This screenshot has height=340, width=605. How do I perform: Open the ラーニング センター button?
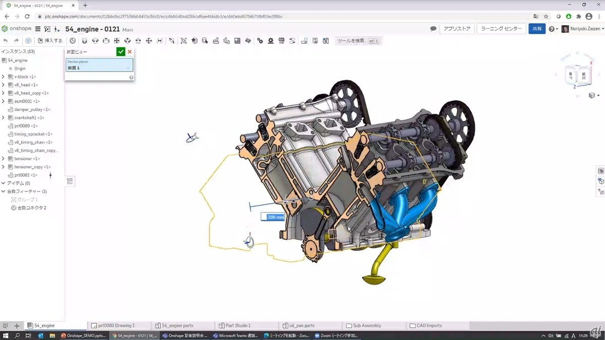pos(501,29)
